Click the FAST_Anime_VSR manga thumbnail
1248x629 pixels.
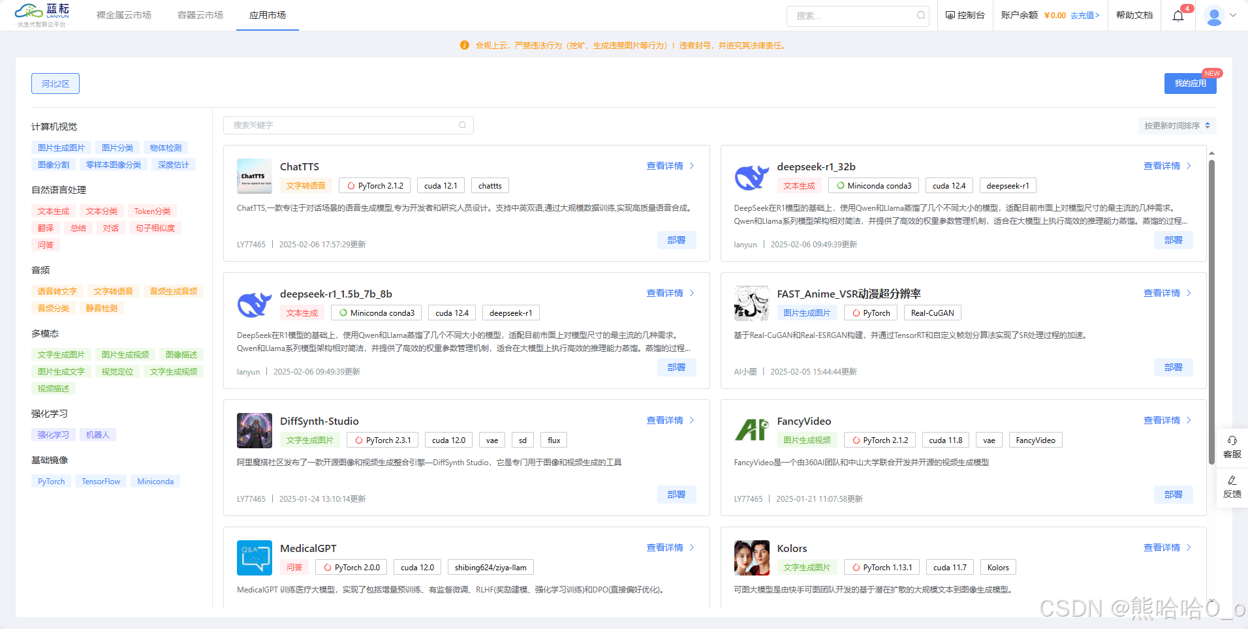751,303
